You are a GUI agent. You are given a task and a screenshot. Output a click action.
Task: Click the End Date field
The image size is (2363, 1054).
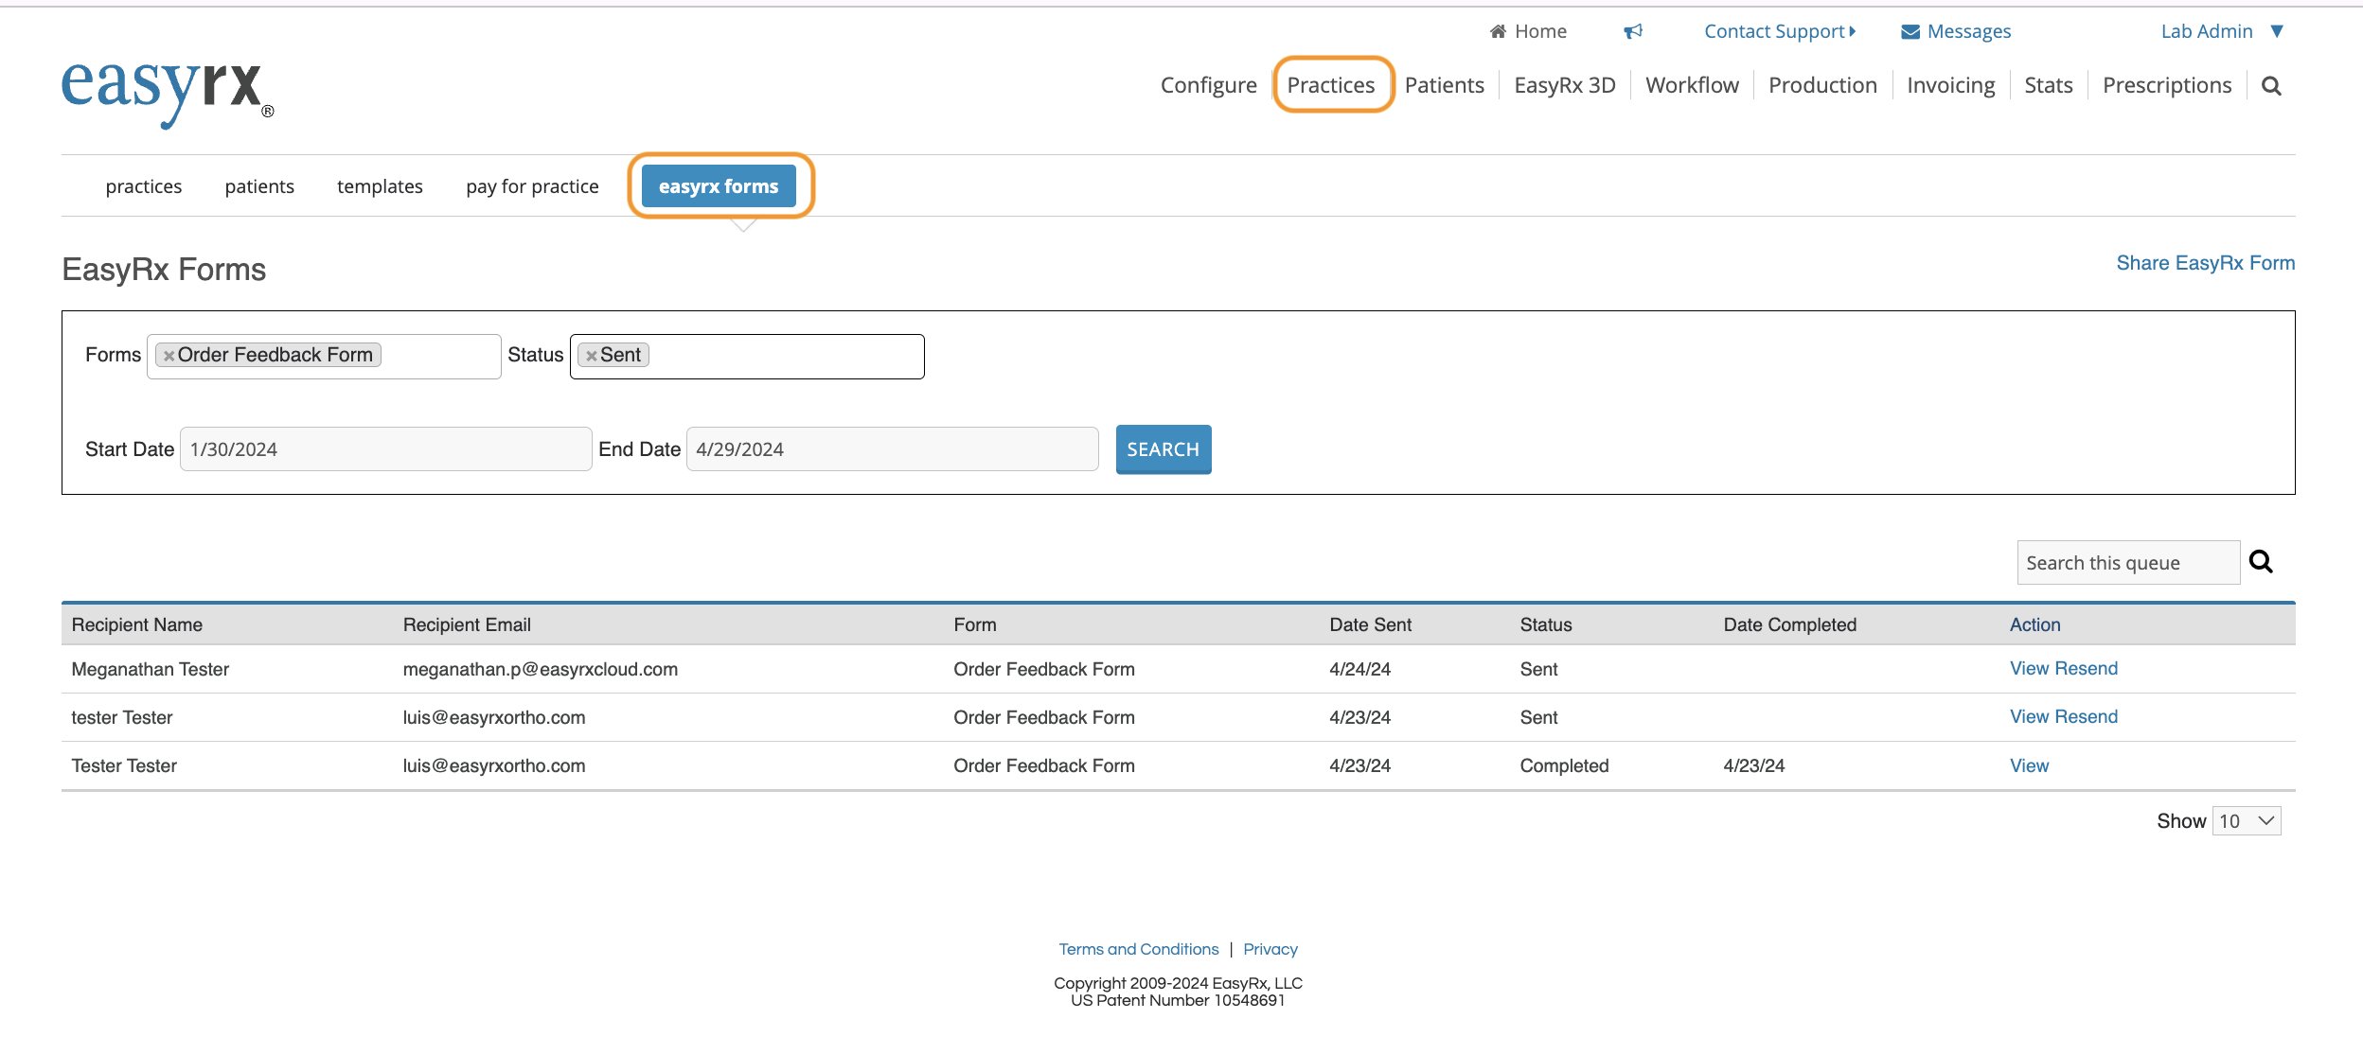[893, 449]
